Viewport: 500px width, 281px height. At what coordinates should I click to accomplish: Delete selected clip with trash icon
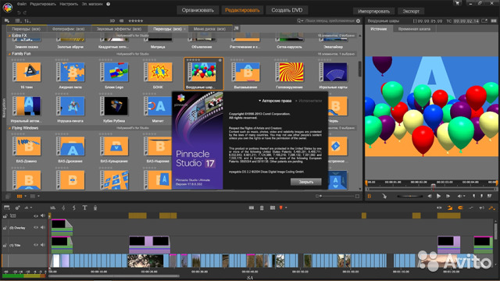pos(262,208)
